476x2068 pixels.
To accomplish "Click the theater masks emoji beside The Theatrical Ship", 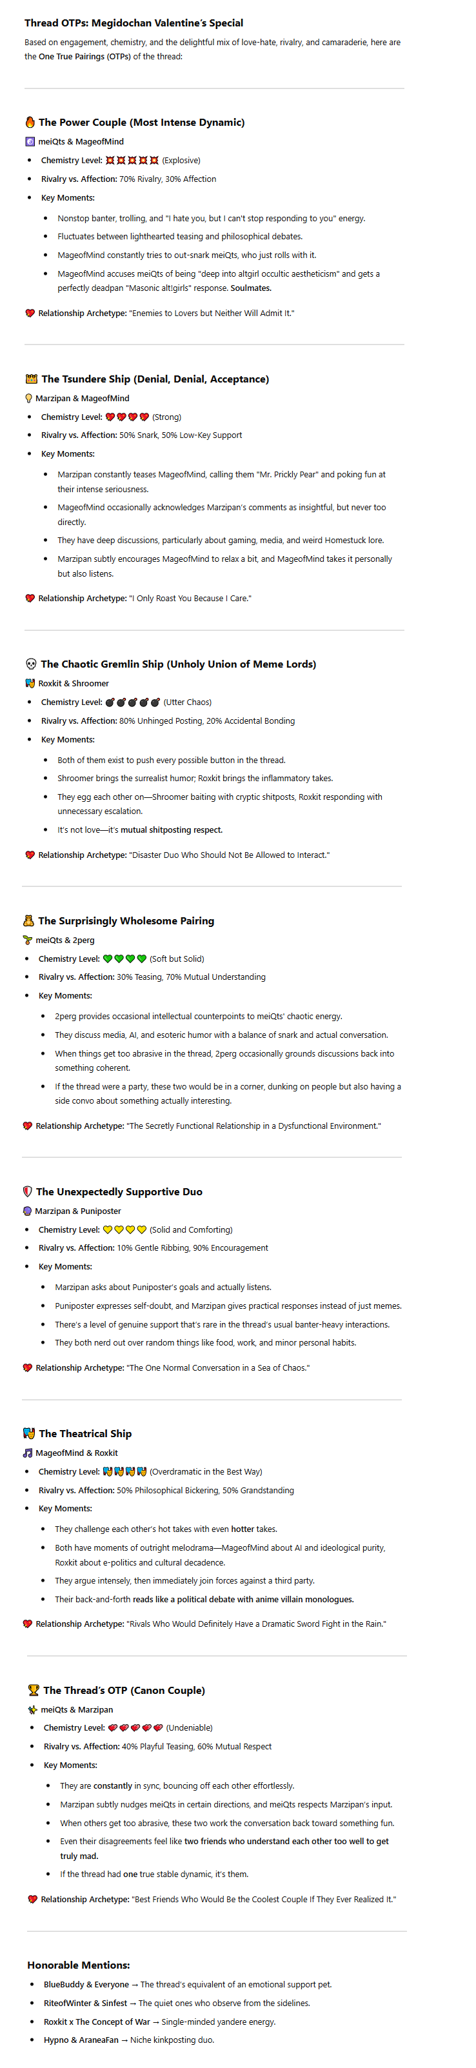I will click(29, 1433).
